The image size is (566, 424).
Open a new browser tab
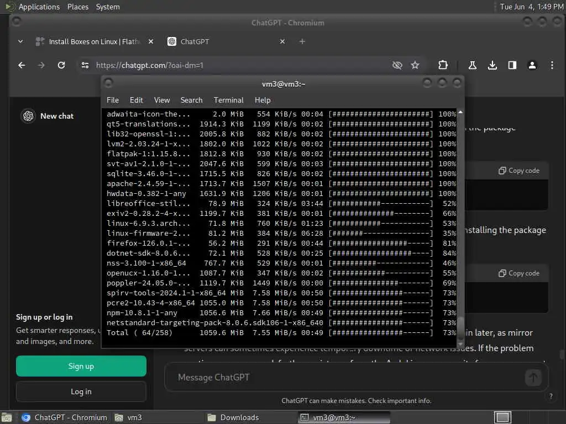302,41
